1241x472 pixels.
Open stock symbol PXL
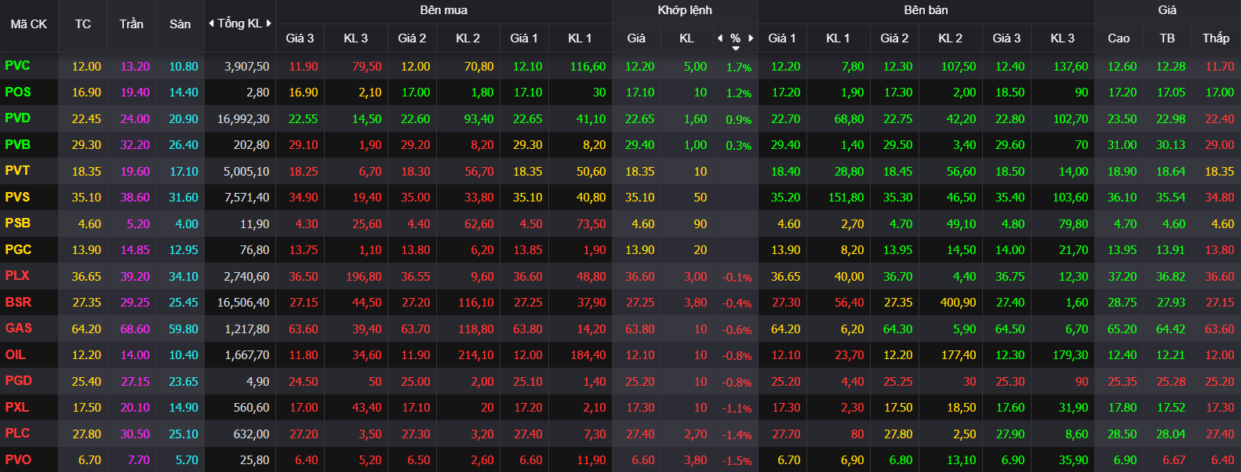tap(17, 407)
